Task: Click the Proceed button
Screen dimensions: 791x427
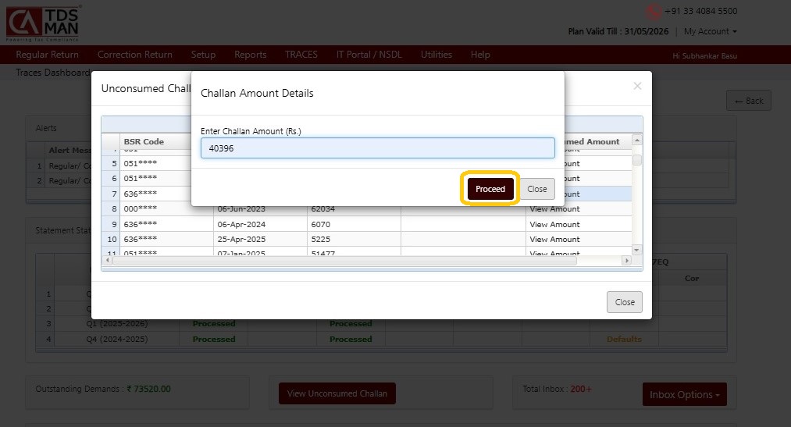Action: [490, 189]
